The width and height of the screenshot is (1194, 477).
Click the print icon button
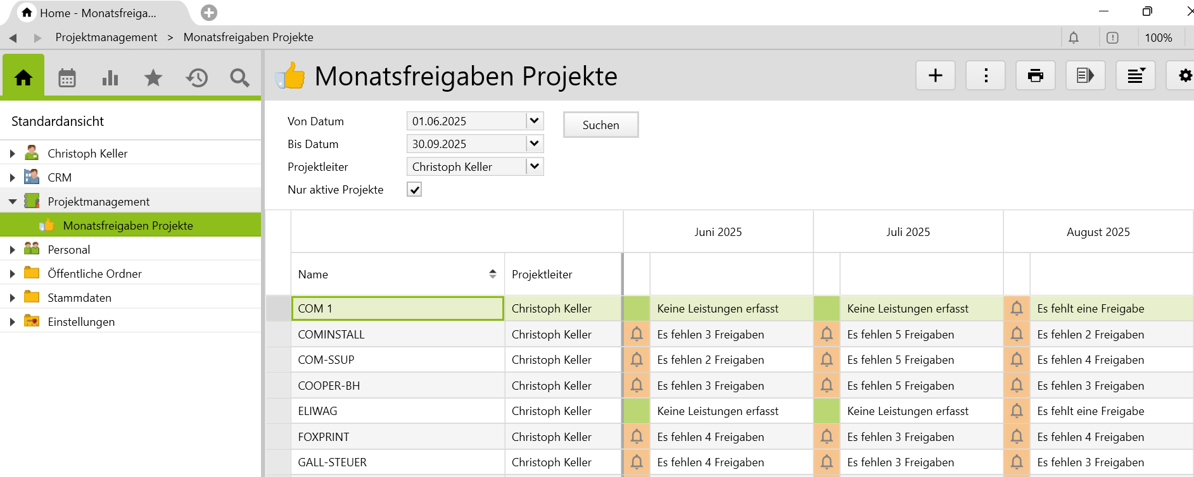pos(1035,76)
